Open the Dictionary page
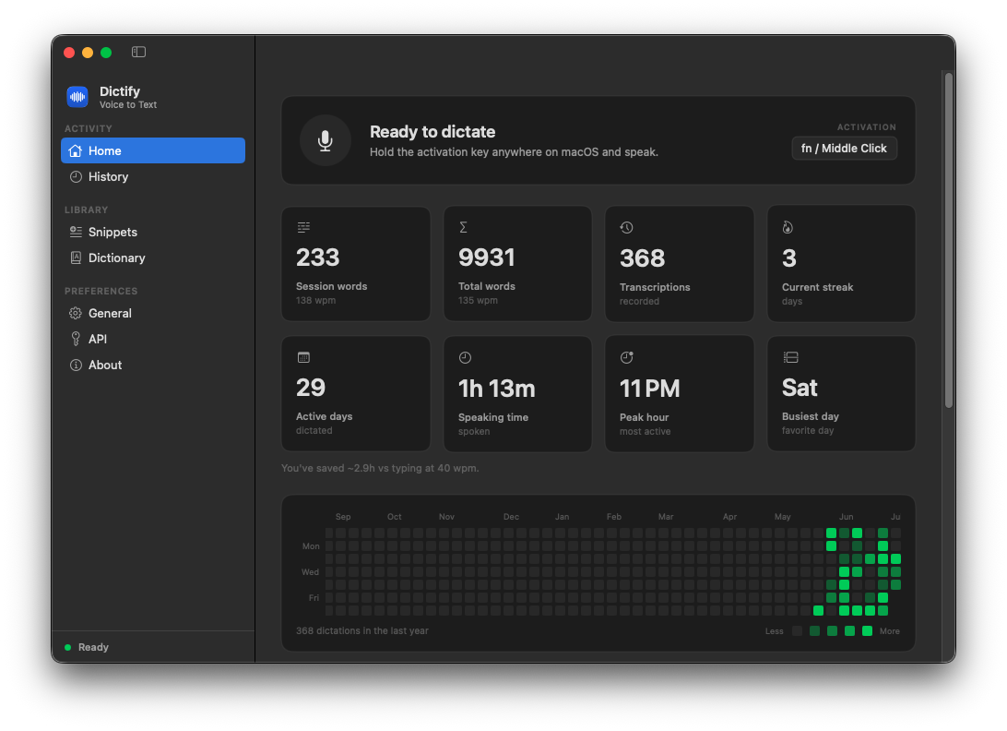1007x731 pixels. click(x=153, y=258)
